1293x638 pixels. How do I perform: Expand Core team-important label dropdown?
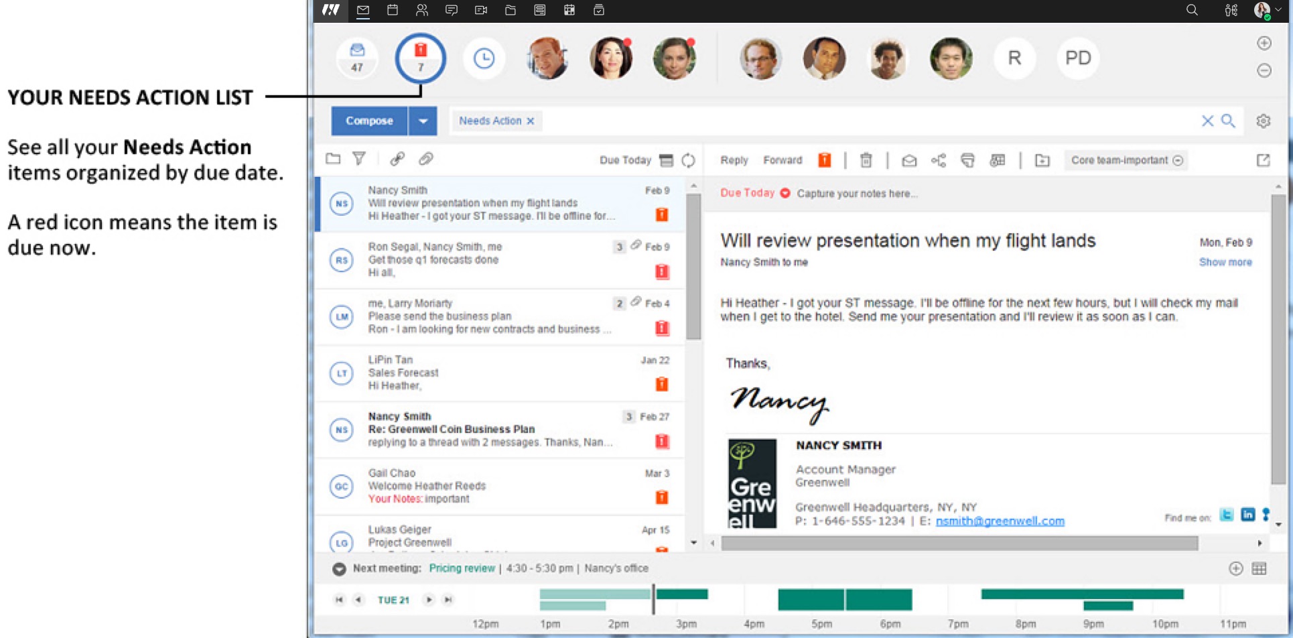[x=1178, y=160]
